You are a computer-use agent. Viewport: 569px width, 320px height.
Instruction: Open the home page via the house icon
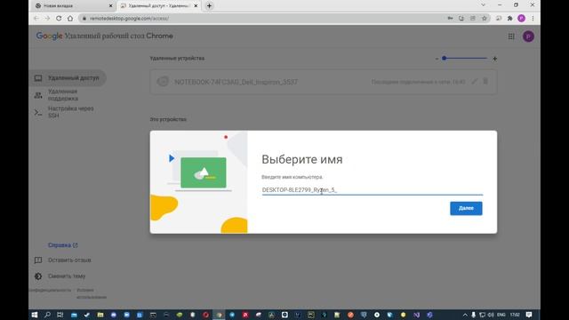pos(70,18)
